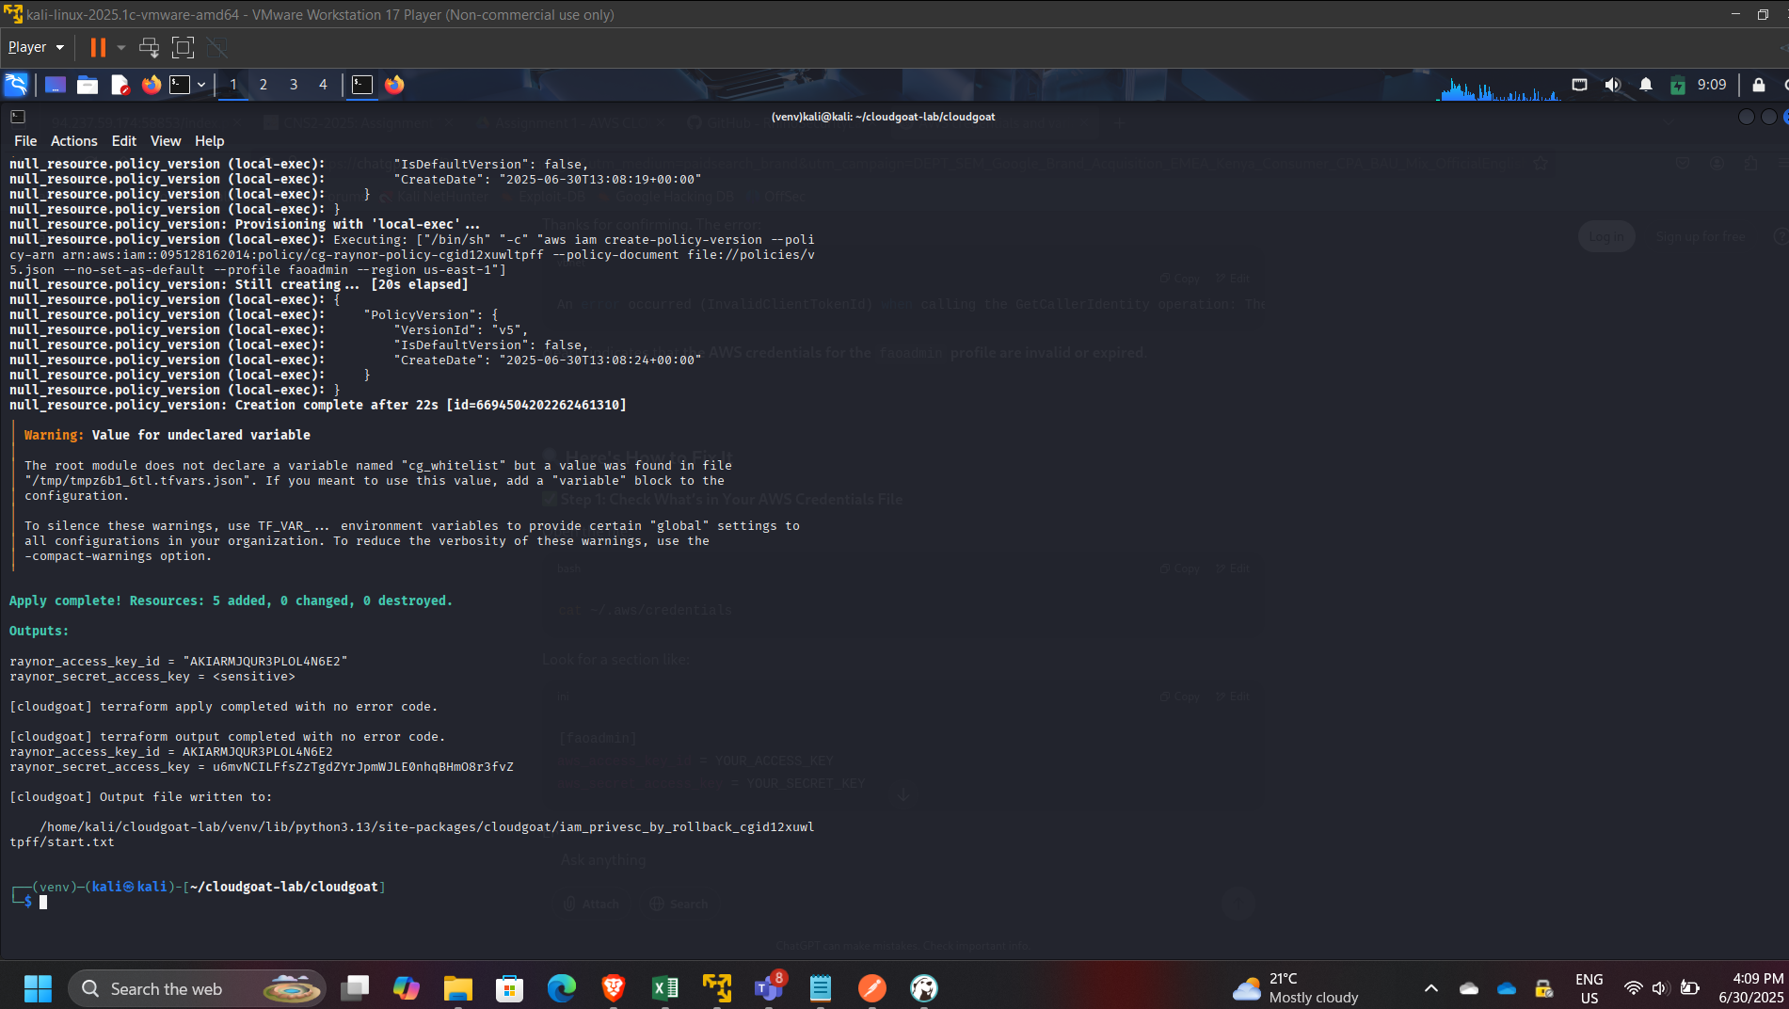The height and width of the screenshot is (1009, 1789).
Task: Open the text editor launcher icon
Action: [x=120, y=85]
